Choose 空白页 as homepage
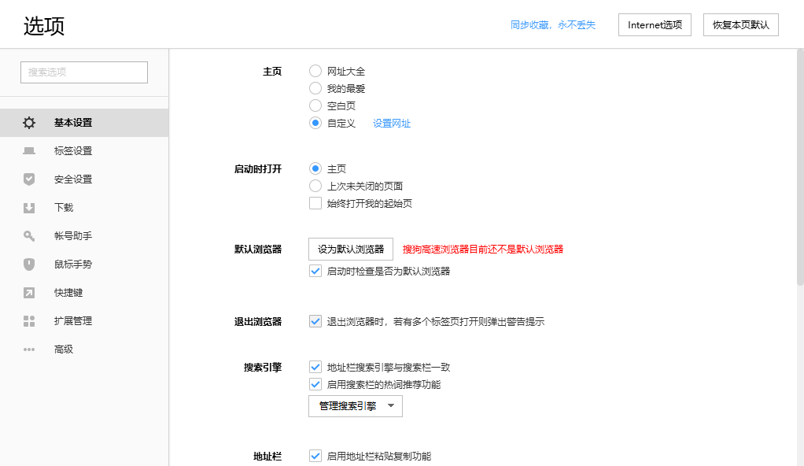 coord(315,105)
